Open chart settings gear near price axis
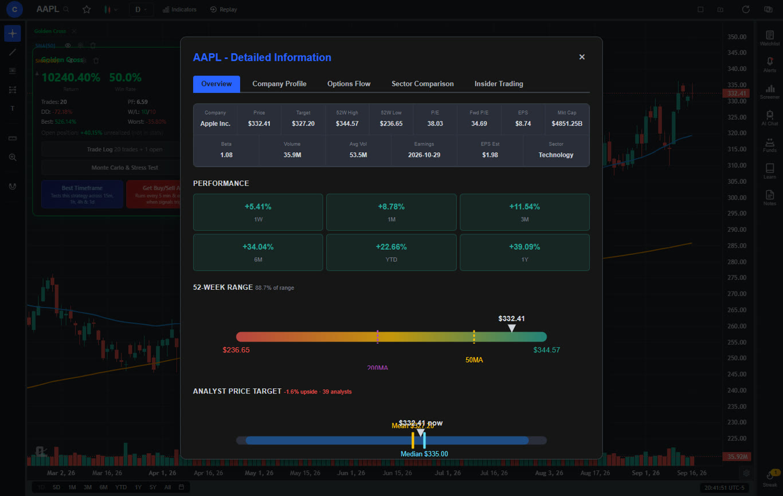Viewport: 783px width, 496px height. 746,473
